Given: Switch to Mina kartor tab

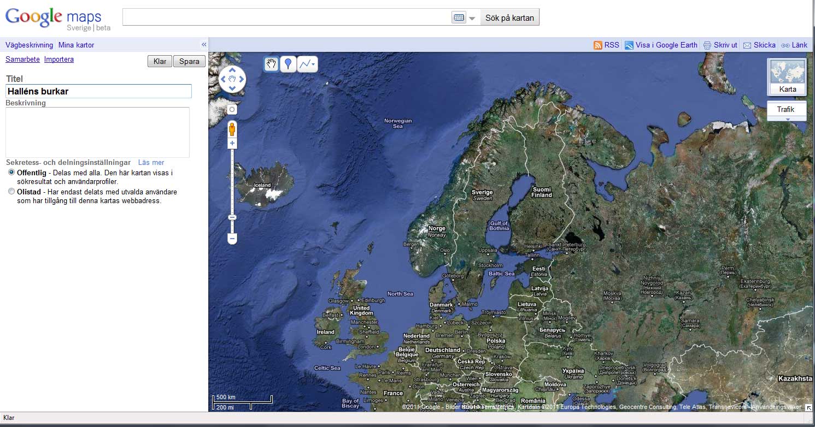Looking at the screenshot, I should pos(77,45).
